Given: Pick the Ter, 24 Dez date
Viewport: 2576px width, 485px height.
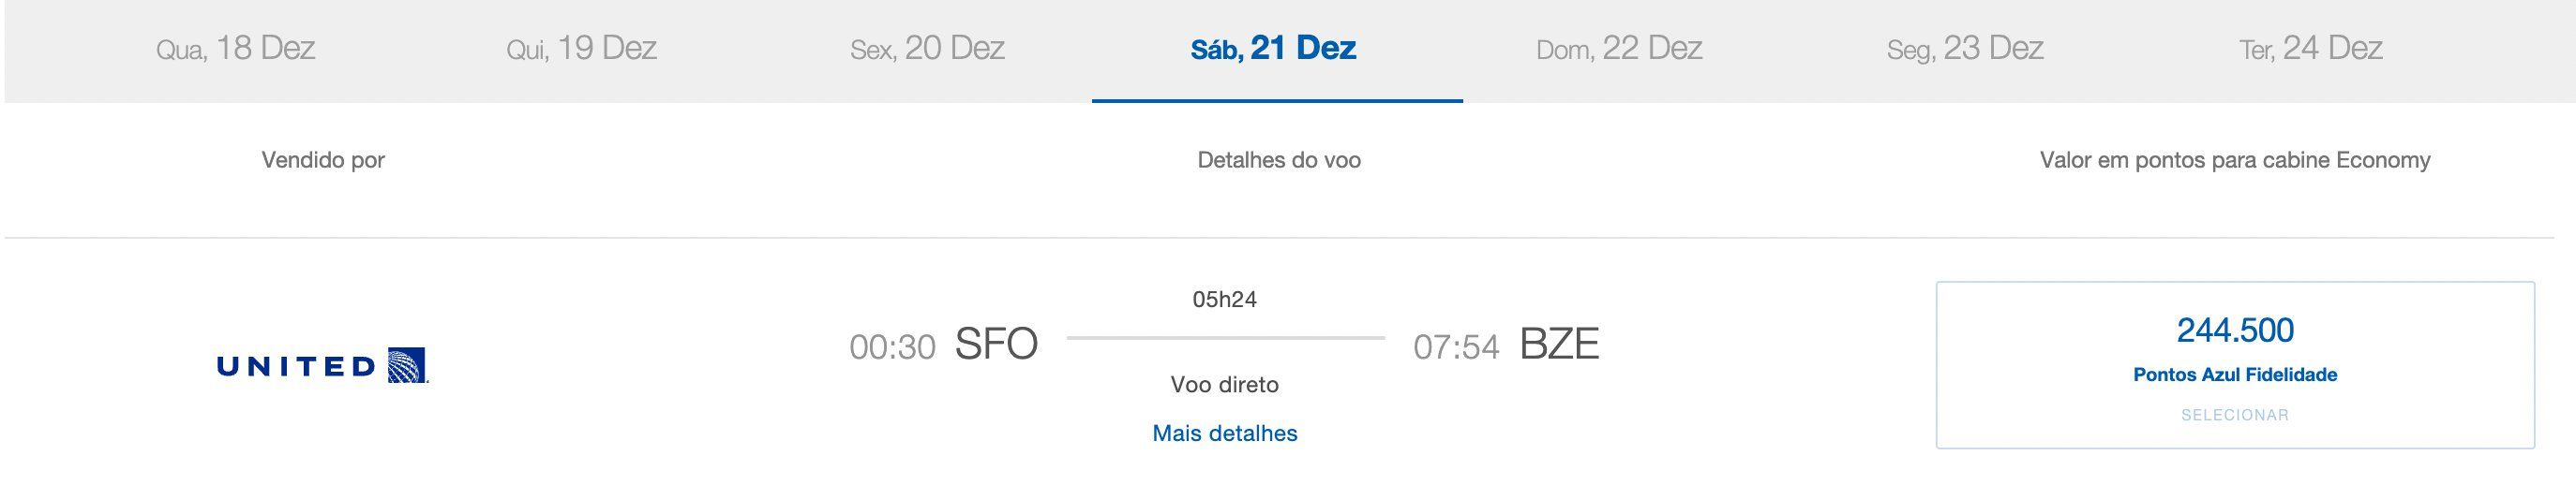Looking at the screenshot, I should [2311, 49].
